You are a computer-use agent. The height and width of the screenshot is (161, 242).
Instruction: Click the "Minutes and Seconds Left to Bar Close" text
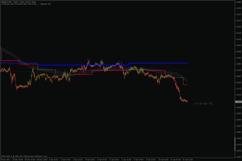pos(26,4)
